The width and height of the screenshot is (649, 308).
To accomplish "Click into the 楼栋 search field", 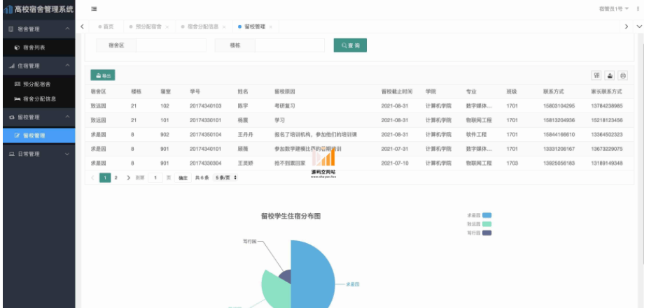I will pos(290,45).
